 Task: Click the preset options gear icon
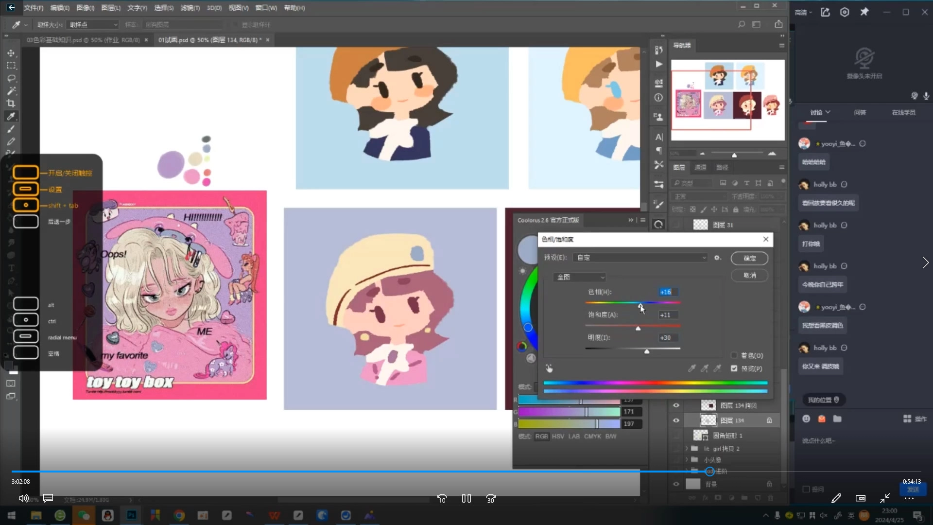(x=717, y=258)
